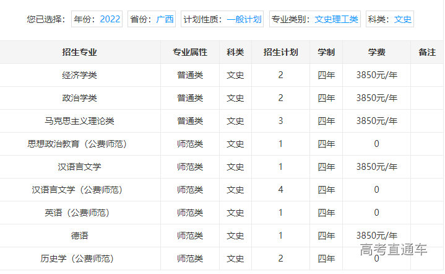Click the 高考直通车 watermark logo
Image resolution: width=445 pixels, height=274 pixels.
[x=394, y=249]
